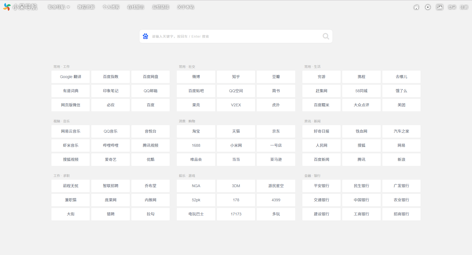The image size is (472, 255).
Task: Open the 网易云音乐 tile
Action: tap(71, 131)
